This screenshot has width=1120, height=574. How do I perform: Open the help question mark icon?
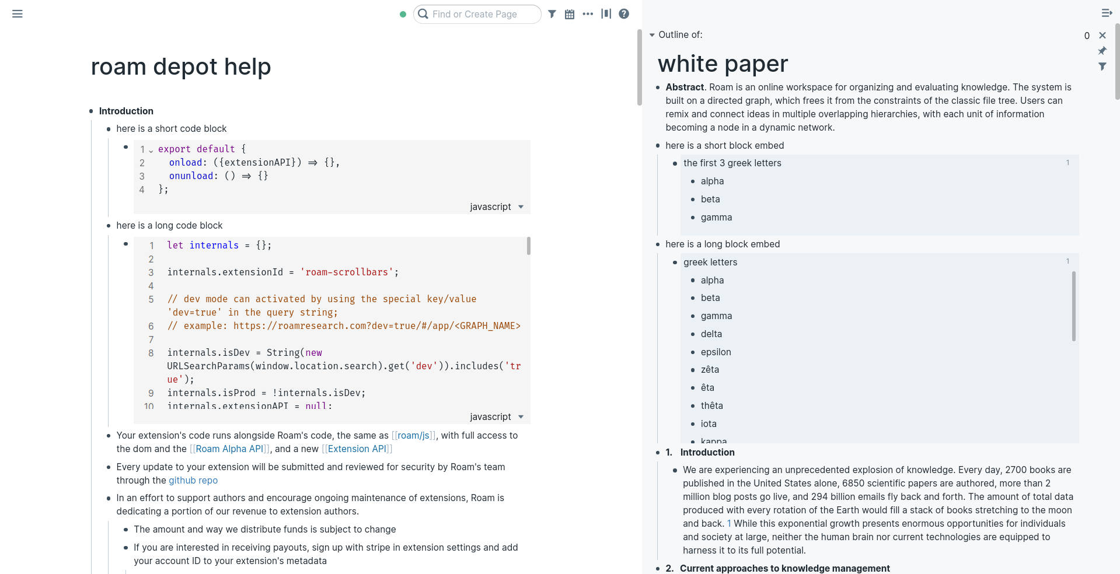623,13
